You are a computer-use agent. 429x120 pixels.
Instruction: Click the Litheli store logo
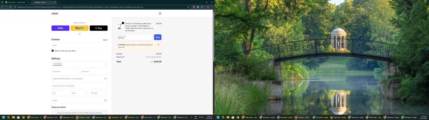point(55,14)
